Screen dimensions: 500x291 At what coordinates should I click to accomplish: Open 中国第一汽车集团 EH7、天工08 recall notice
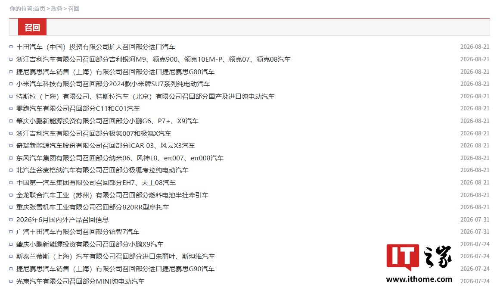[96, 182]
